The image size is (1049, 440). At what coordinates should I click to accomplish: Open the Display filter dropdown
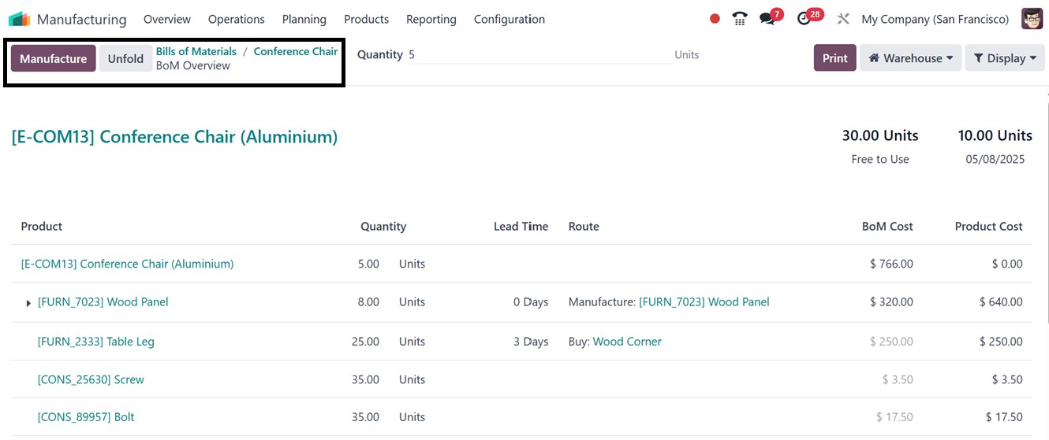click(1005, 58)
